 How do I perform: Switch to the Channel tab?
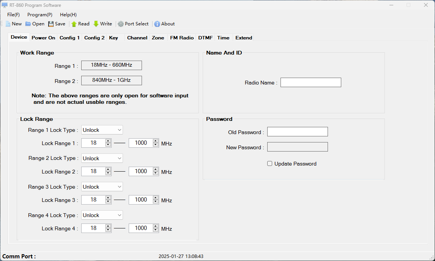click(137, 38)
